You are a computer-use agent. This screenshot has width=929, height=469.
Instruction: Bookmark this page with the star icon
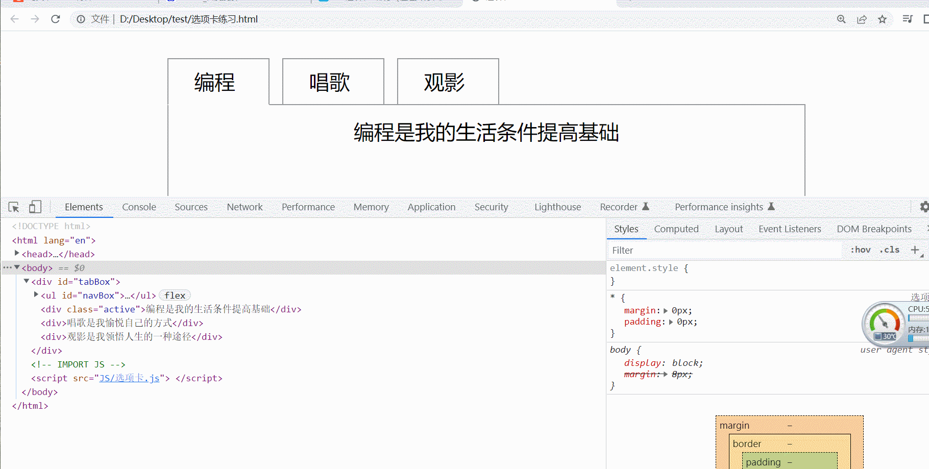pyautogui.click(x=882, y=19)
